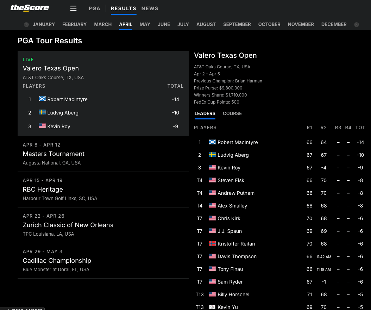
Task: Select Tony Finau in leaders table
Action: (x=230, y=269)
